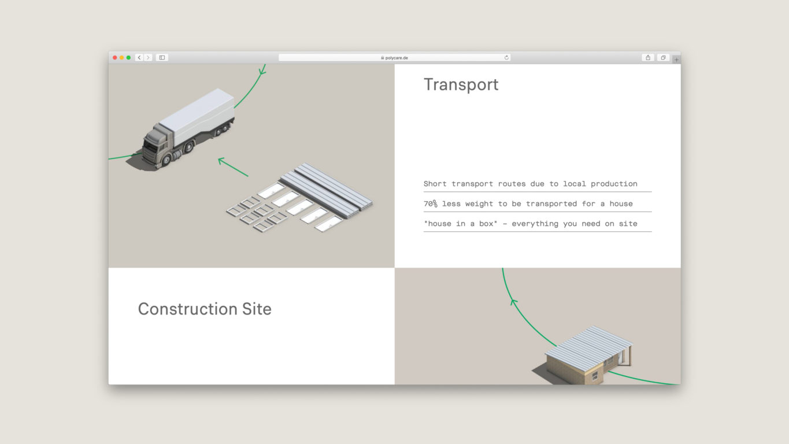Click the Construction Site heading

[205, 309]
